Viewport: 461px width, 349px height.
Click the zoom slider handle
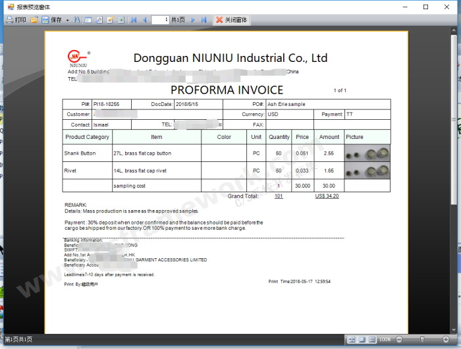[422, 339]
